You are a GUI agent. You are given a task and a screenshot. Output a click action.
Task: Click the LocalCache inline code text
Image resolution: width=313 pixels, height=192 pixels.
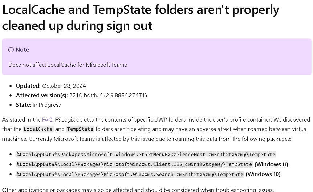point(38,129)
